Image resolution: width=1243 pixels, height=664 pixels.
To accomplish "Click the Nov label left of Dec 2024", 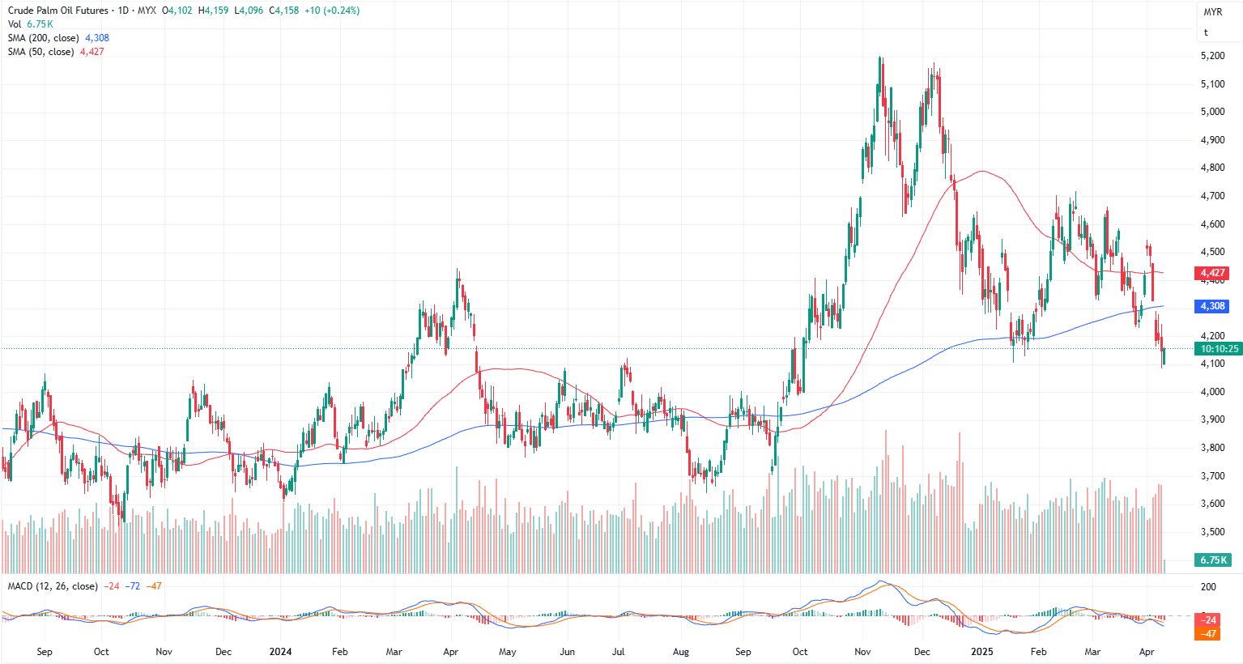I will pos(862,652).
